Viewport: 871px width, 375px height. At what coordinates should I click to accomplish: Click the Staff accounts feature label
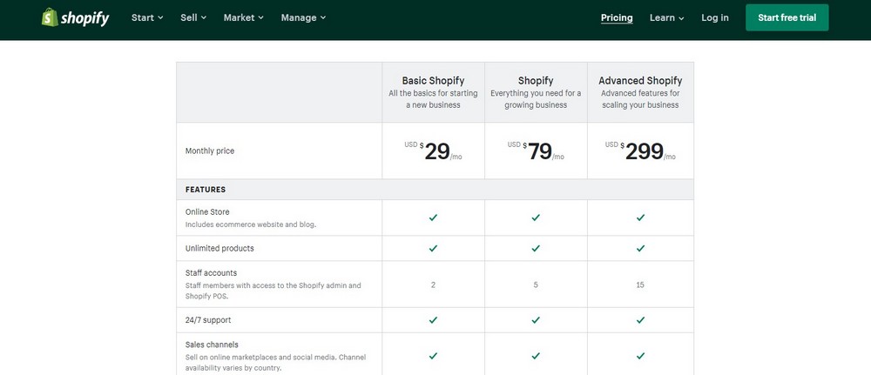click(211, 273)
